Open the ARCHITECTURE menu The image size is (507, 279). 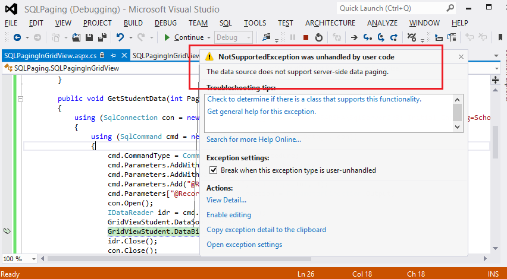coord(330,23)
